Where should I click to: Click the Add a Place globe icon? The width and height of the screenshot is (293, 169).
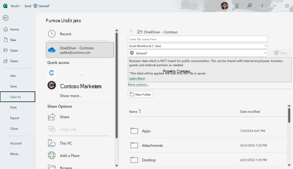[51, 156]
